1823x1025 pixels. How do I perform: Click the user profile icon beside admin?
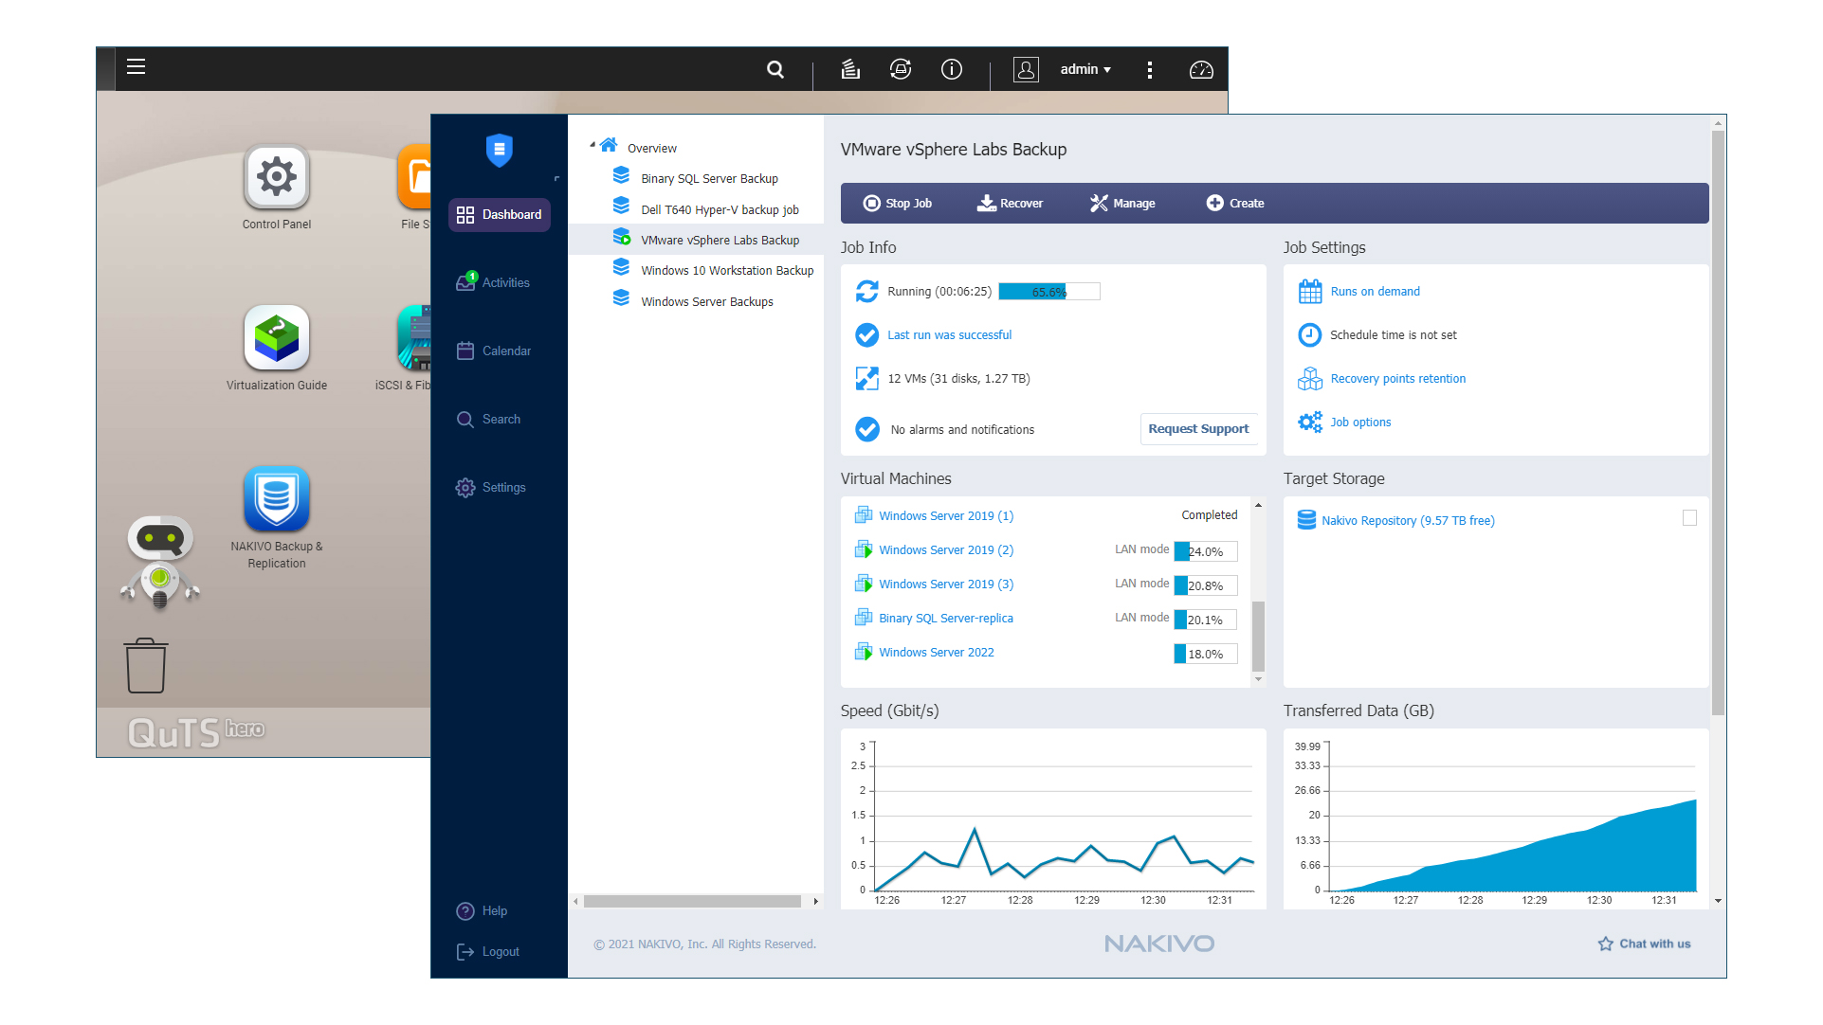(x=1026, y=69)
